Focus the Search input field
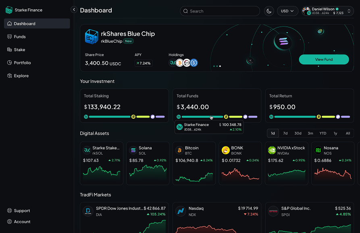Screen dimensions: 360x233 coord(220,11)
